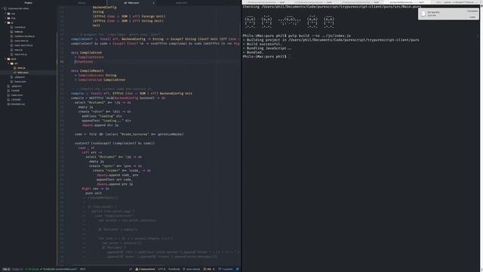483x272 pixels.
Task: Open index.html in the project root
Action: [x=17, y=95]
